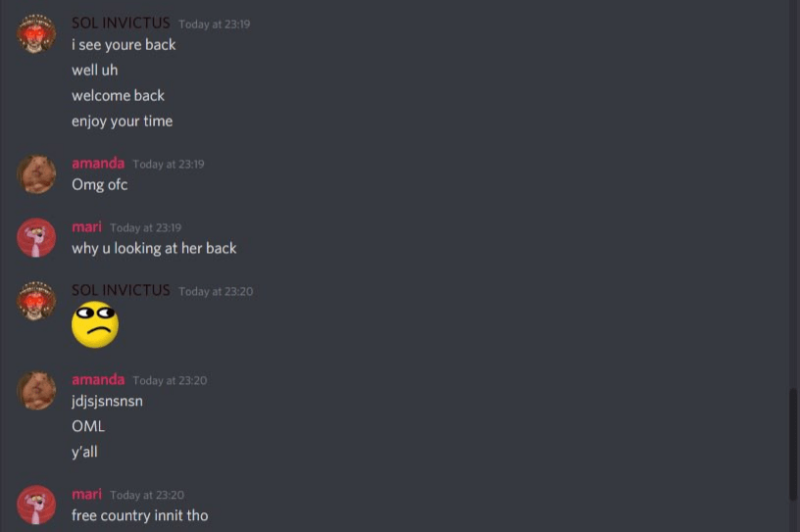800x532 pixels.
Task: Click amanda's avatar beside "jdjsjsnsnsn"
Action: [36, 390]
